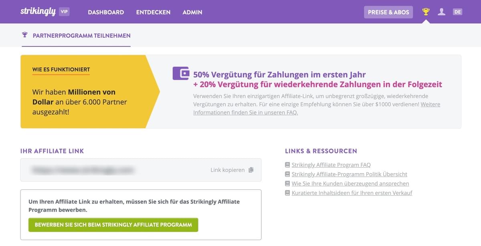The width and height of the screenshot is (481, 246).
Task: Go to the Entdecken page
Action: pos(153,12)
